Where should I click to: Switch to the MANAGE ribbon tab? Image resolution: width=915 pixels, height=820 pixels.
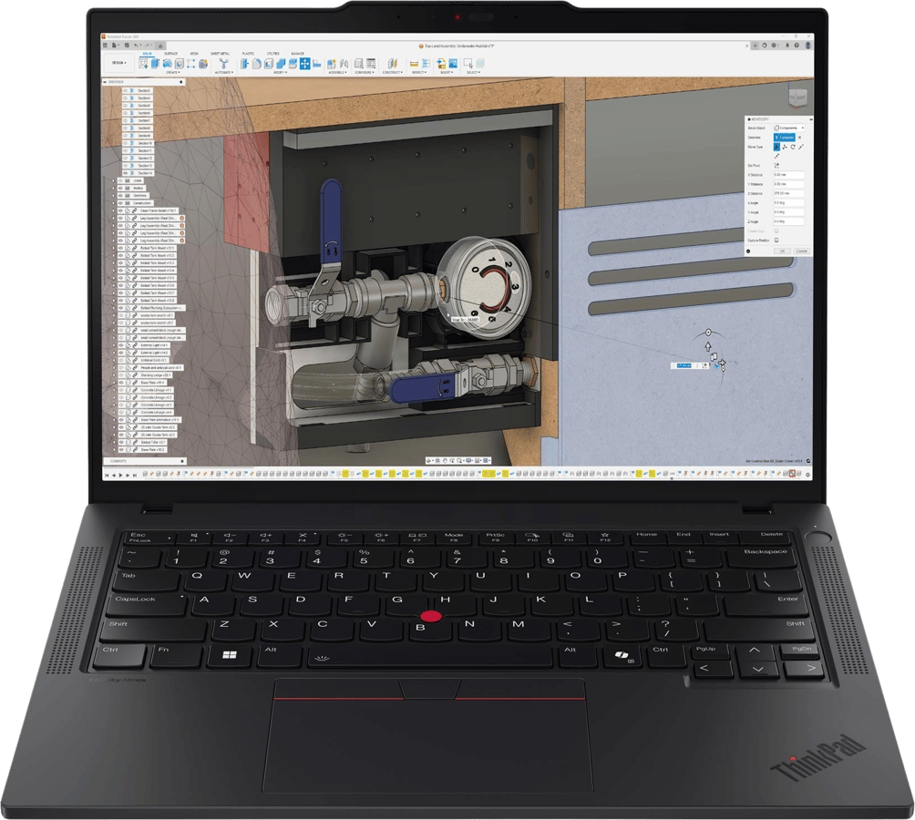pyautogui.click(x=298, y=54)
